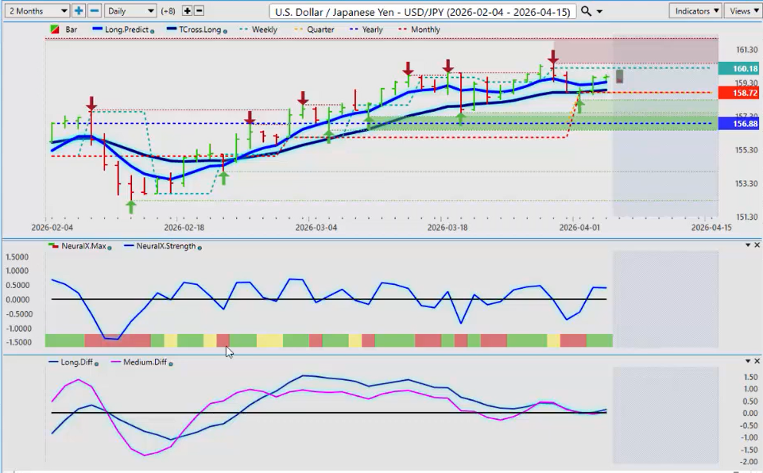Click the blue minus zoom-out button
The height and width of the screenshot is (473, 763).
click(x=94, y=11)
